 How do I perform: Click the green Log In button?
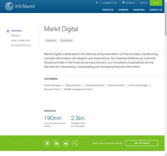coord(156,3)
